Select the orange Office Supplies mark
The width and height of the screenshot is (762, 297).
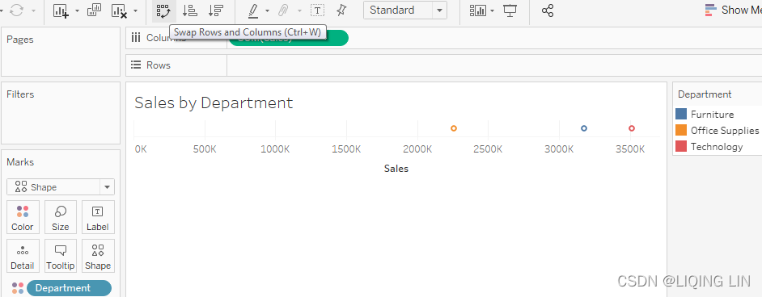(x=454, y=128)
